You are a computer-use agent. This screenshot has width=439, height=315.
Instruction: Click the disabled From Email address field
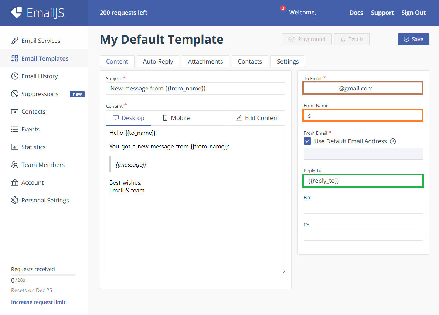coord(363,154)
